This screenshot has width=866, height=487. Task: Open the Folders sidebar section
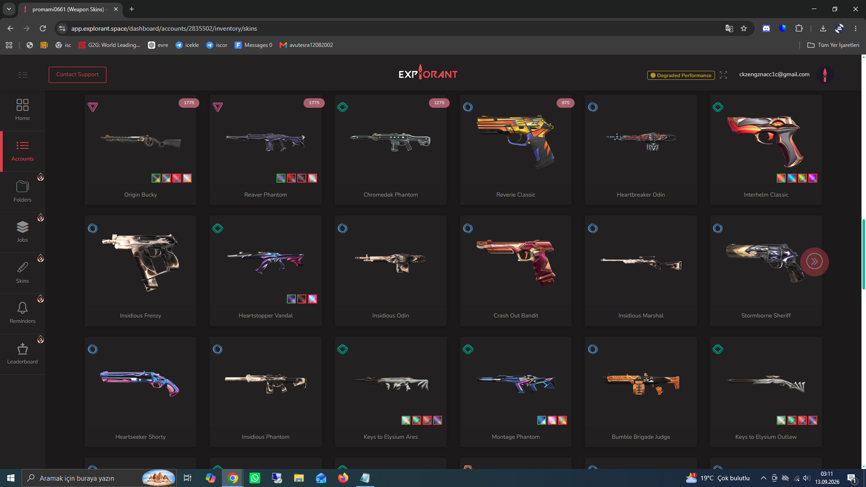pyautogui.click(x=23, y=192)
